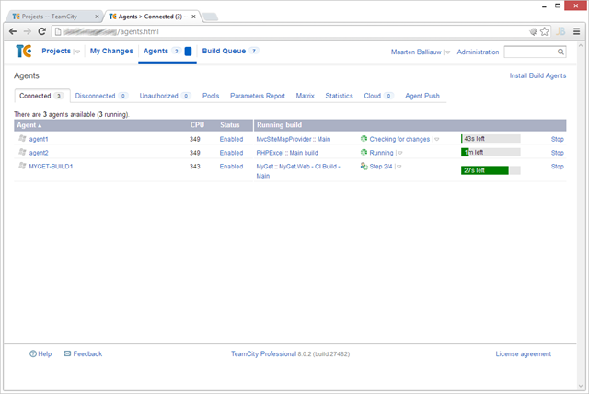Click the Help question mark icon
This screenshot has width=589, height=394.
[x=33, y=353]
